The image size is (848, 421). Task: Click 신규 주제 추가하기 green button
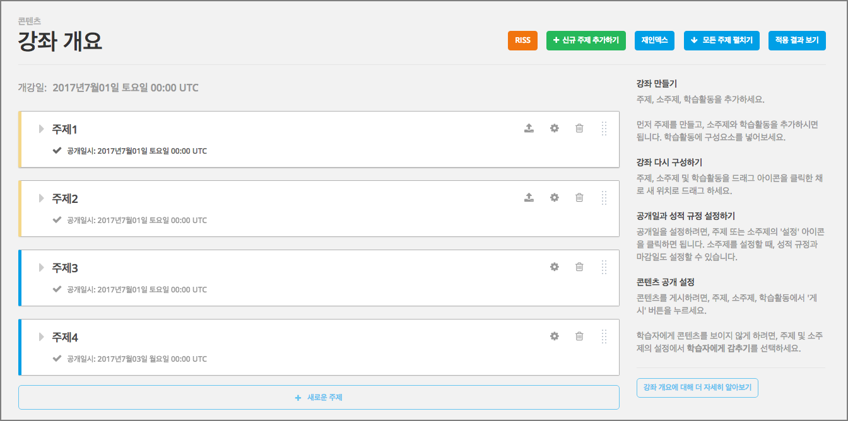tap(586, 40)
